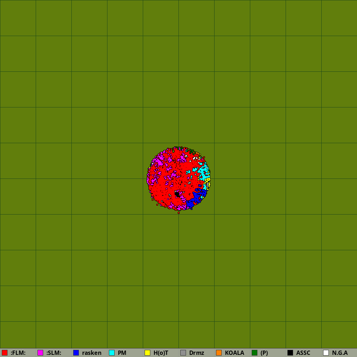Click the 'PM' legend label

[122, 353]
